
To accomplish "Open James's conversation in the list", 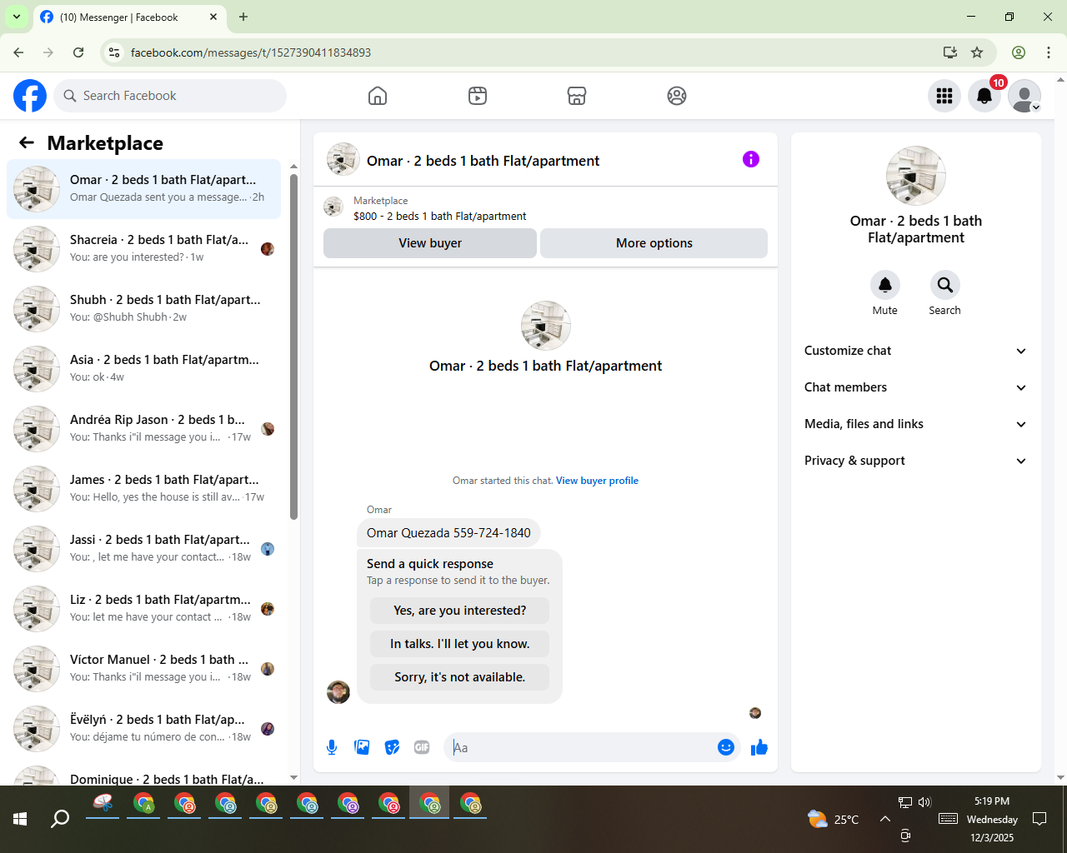I will click(x=144, y=489).
